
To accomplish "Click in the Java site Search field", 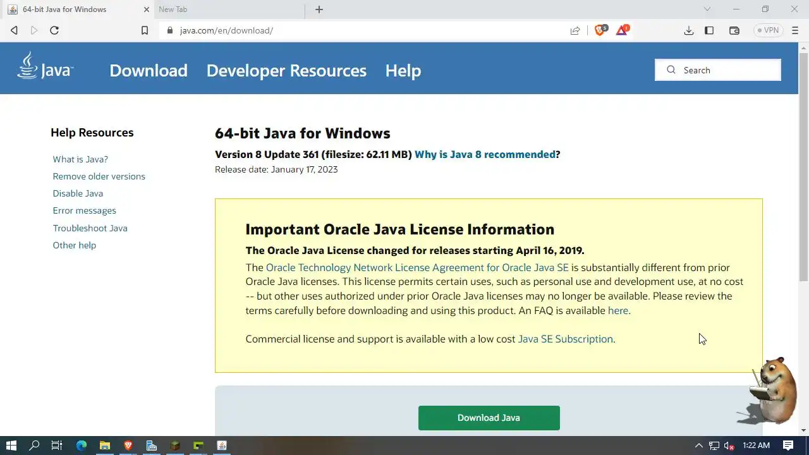I will click(x=718, y=70).
